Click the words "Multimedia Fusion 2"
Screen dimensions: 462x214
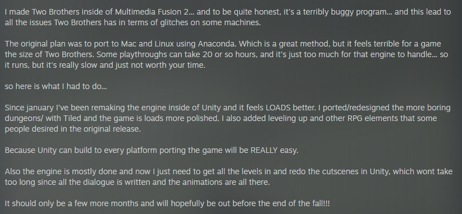(x=152, y=12)
